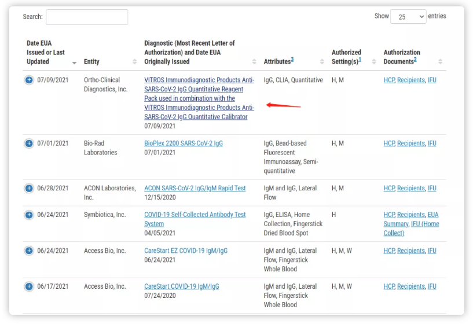Open Recipients document for Symbiotica row
The image size is (473, 324).
[411, 215]
